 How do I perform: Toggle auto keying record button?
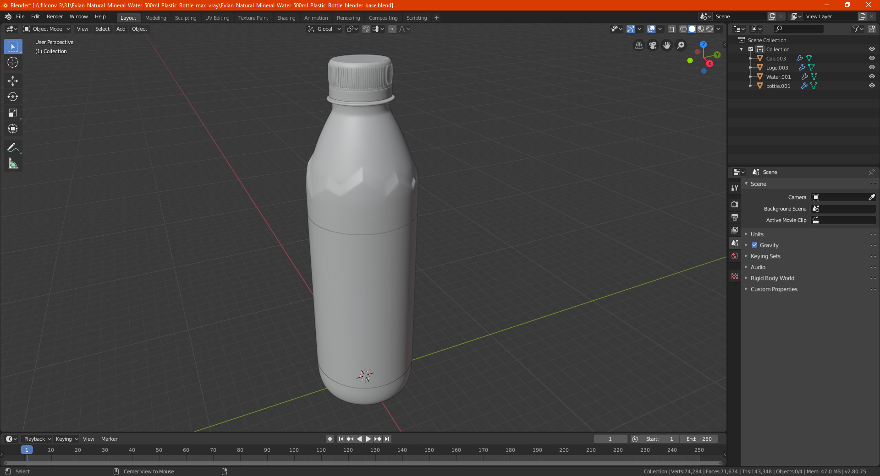pos(330,439)
